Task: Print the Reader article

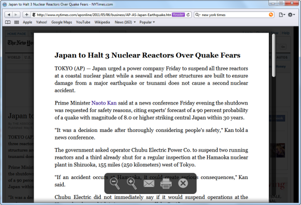Action: pos(166,183)
